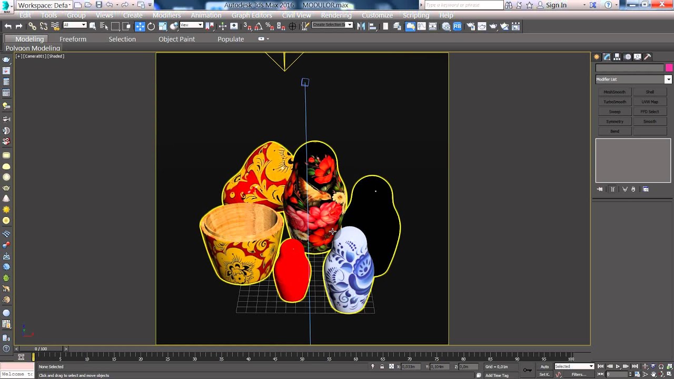Viewport: 674px width, 379px height.
Task: Open the Modifiers menu
Action: [166, 15]
